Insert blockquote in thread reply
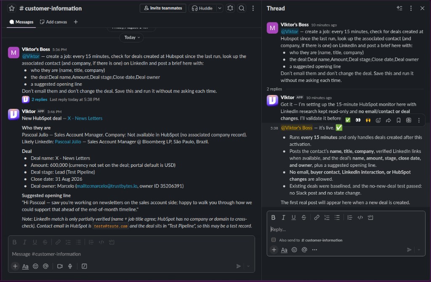Image resolution: width=431 pixels, height=282 pixels. pos(350,217)
